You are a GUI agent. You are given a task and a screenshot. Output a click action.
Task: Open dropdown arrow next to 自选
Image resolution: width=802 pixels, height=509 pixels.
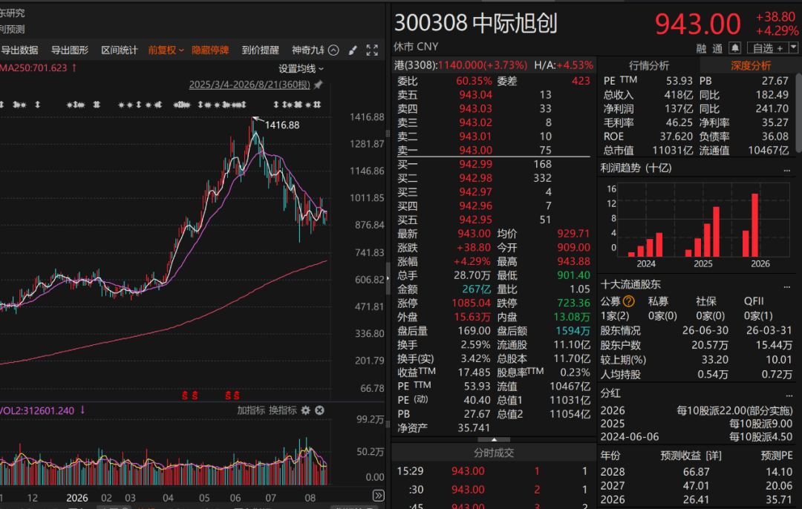tap(793, 47)
